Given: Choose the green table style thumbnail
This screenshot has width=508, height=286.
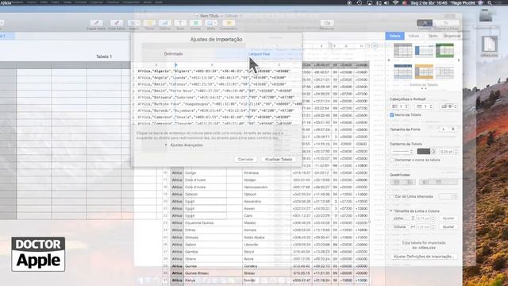Looking at the screenshot, I should pos(444,51).
